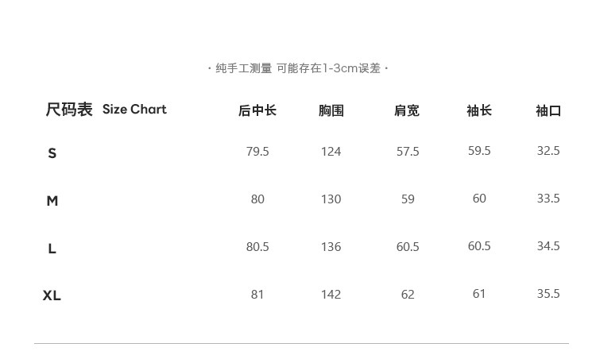Select the M cuff value 33.5
The width and height of the screenshot is (596, 359).
point(548,199)
